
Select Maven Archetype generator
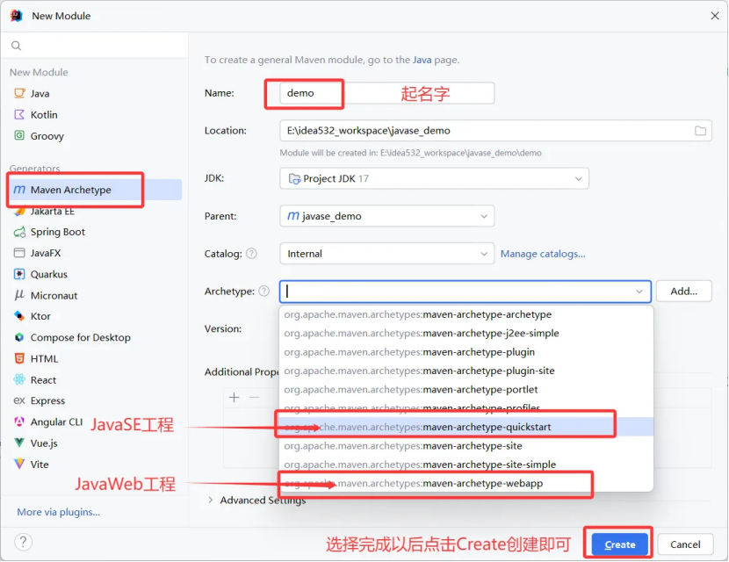click(x=95, y=190)
